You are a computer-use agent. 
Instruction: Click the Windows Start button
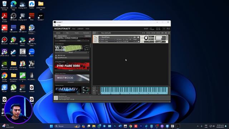(x=51, y=126)
